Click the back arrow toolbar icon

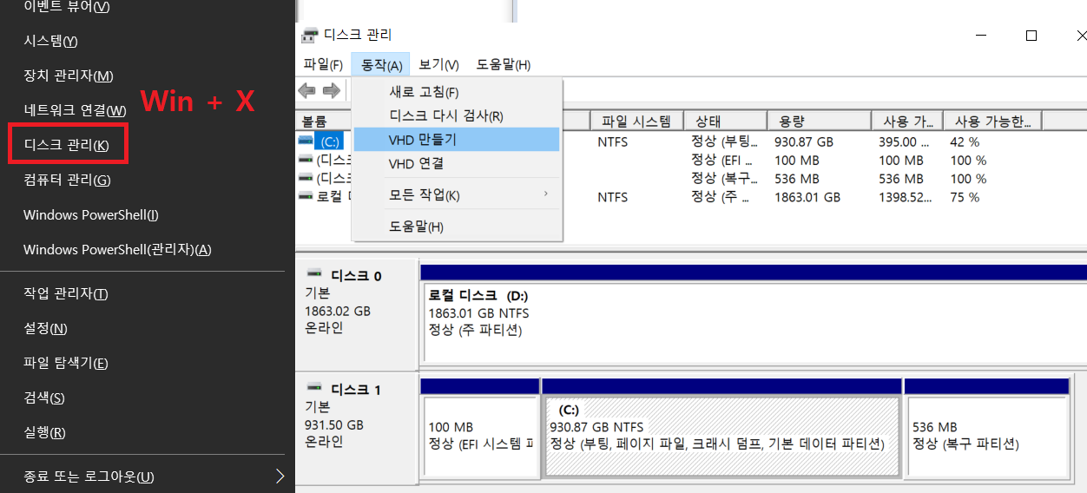pos(306,91)
